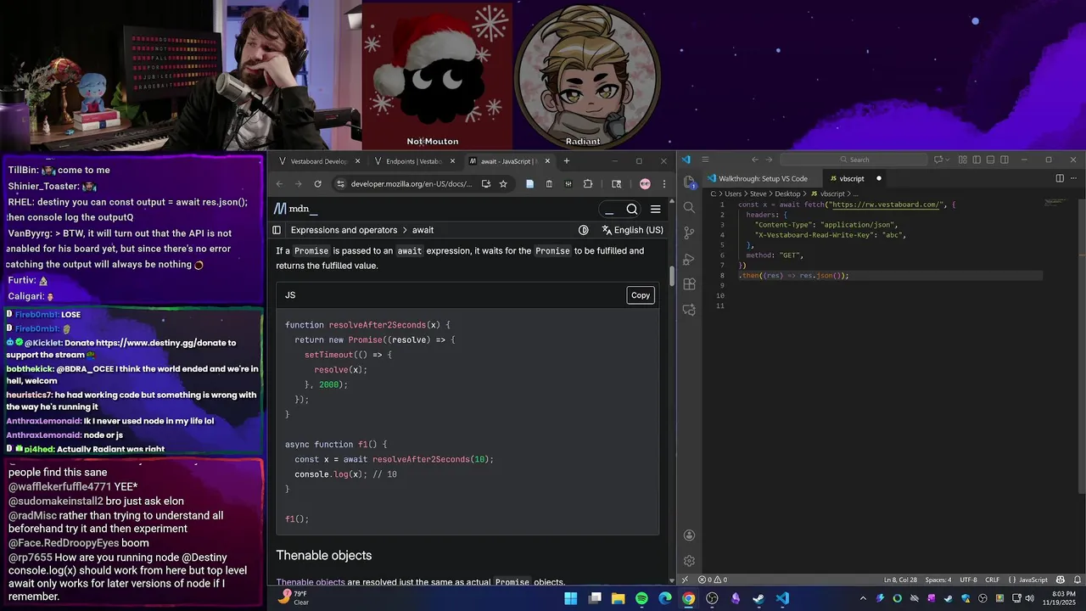
Task: Toggle bottom panel in VS Code
Action: [990, 160]
